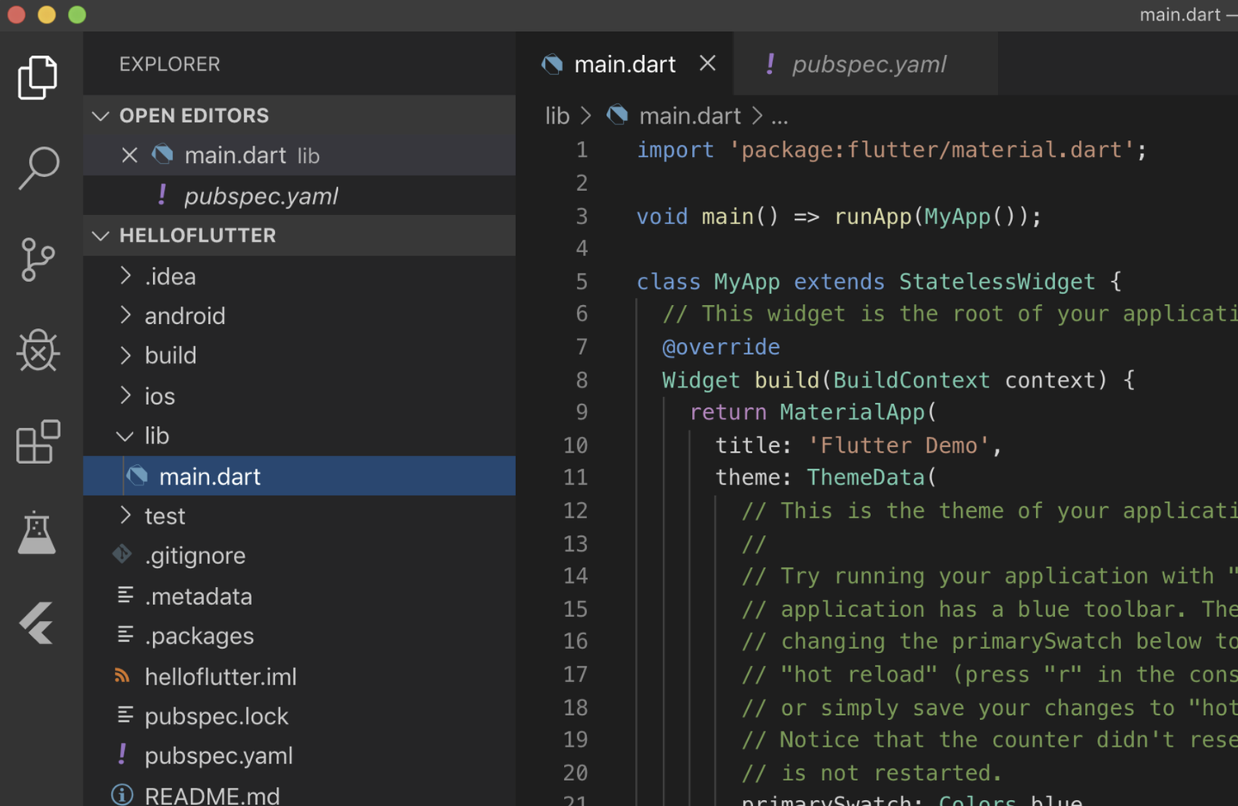Open README.md in the explorer
The height and width of the screenshot is (806, 1238).
click(211, 795)
